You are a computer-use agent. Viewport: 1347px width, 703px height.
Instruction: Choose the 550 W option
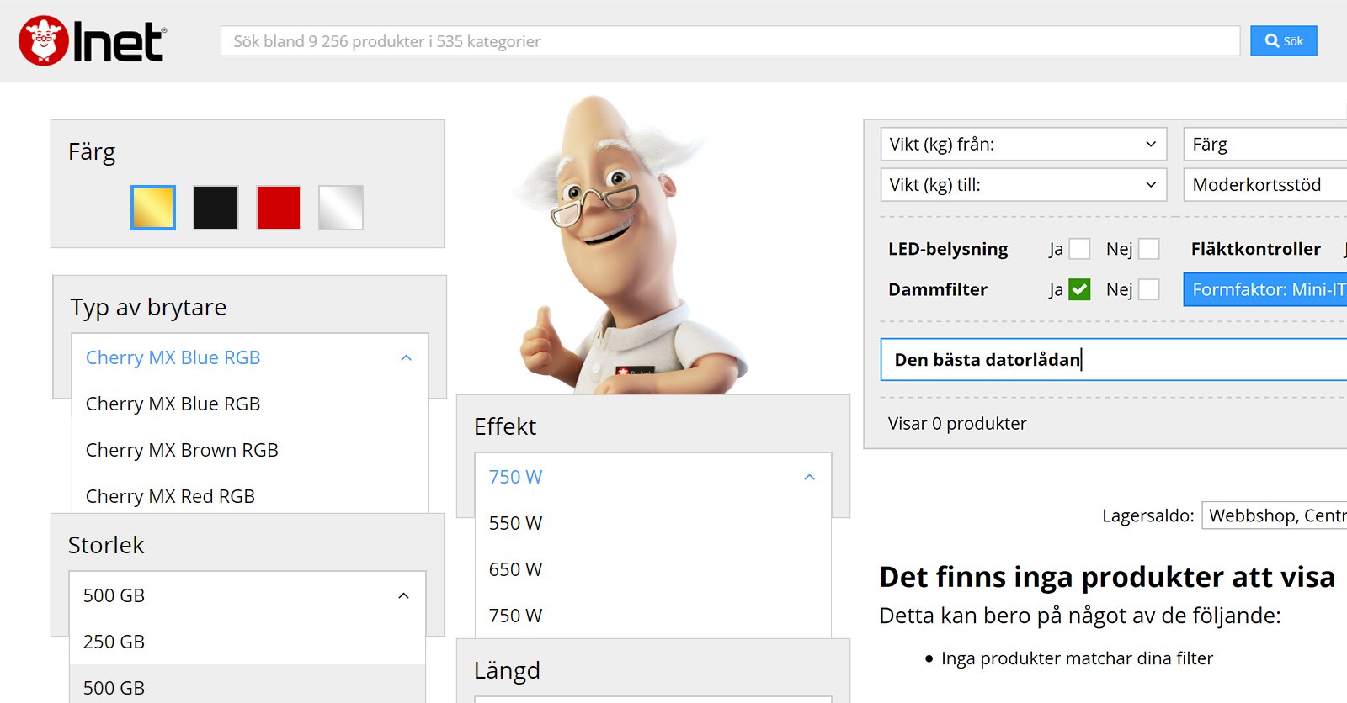click(x=653, y=523)
